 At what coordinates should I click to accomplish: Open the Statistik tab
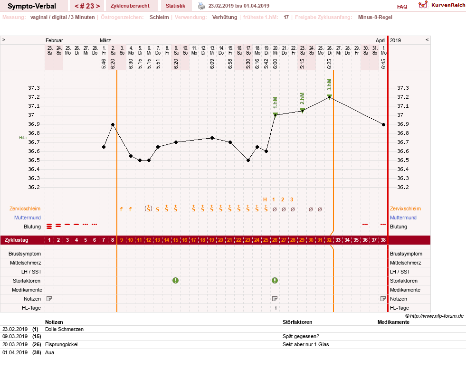pyautogui.click(x=175, y=6)
